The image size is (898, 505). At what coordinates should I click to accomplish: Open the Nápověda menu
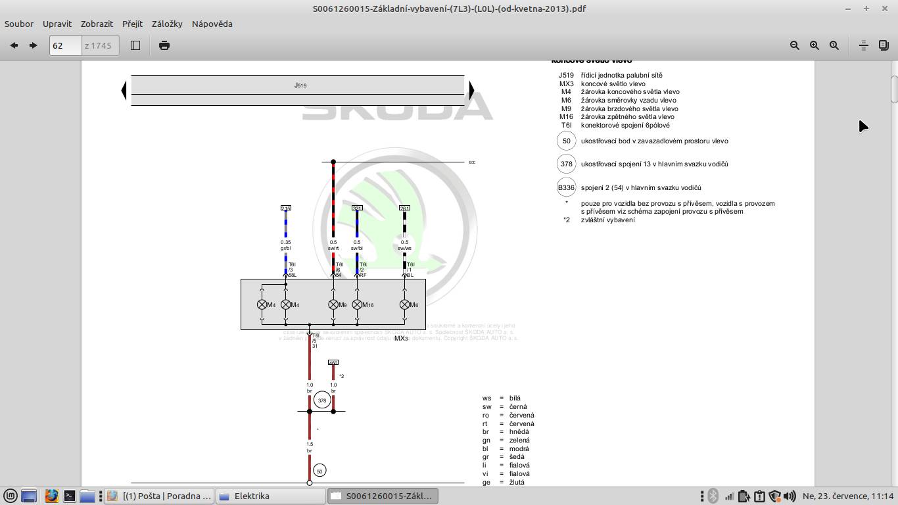pyautogui.click(x=212, y=24)
